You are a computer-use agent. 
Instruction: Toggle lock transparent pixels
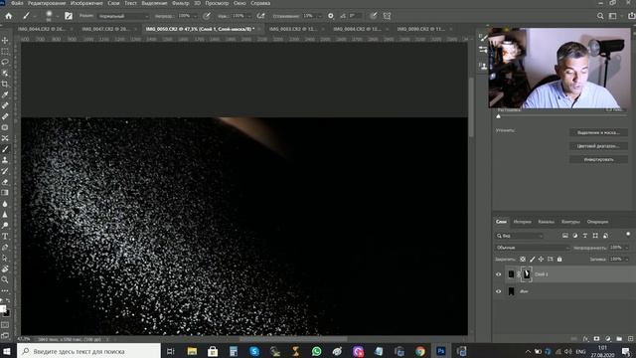coord(523,259)
